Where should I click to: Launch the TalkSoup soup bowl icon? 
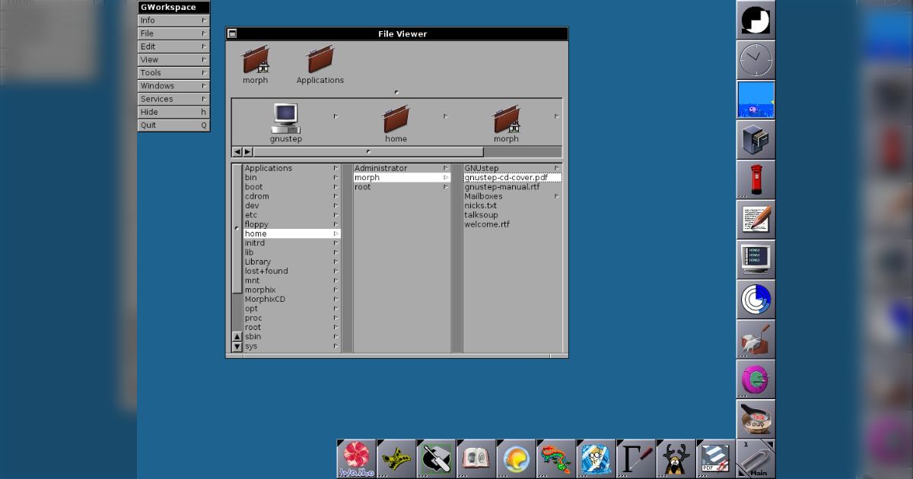pyautogui.click(x=756, y=418)
